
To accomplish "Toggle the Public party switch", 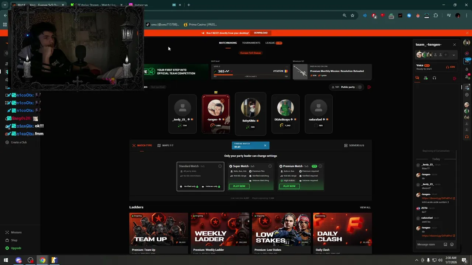I will point(360,87).
